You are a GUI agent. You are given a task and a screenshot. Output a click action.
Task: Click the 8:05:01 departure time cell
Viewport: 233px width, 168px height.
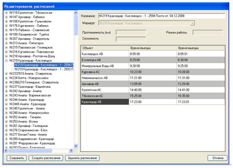coord(201,54)
